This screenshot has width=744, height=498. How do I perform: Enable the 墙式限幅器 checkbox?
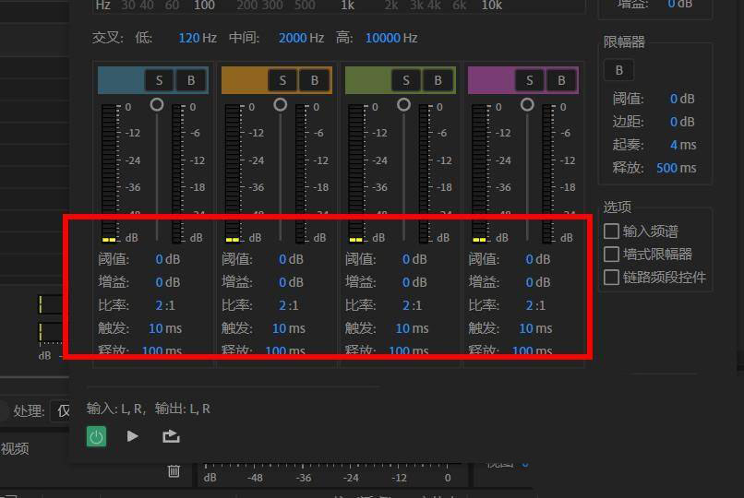(611, 254)
